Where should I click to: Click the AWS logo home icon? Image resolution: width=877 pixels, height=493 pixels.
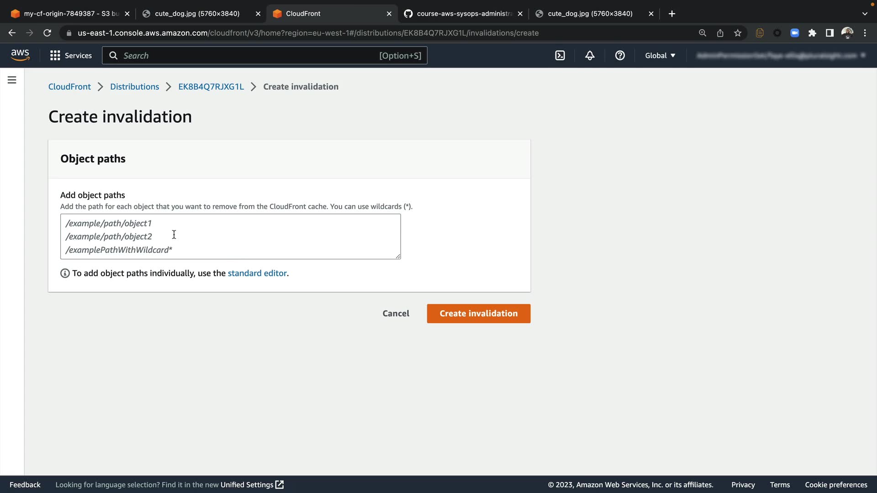click(20, 55)
